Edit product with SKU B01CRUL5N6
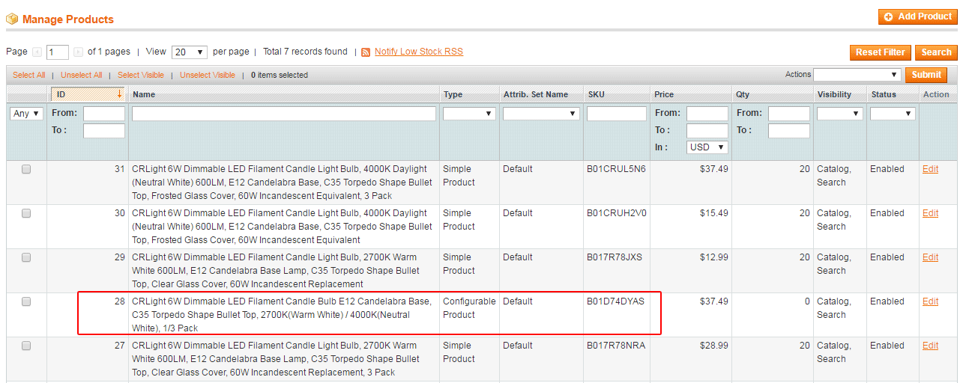 point(930,169)
